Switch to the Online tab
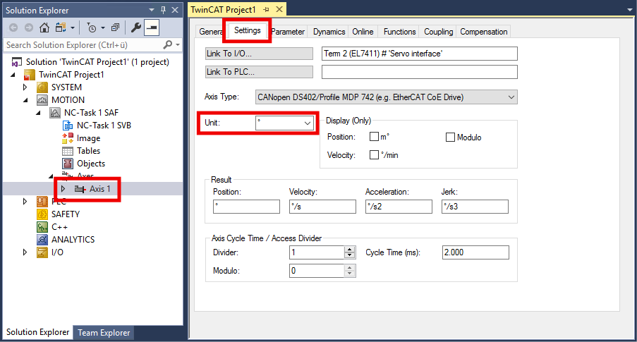Image resolution: width=637 pixels, height=342 pixels. click(x=363, y=32)
